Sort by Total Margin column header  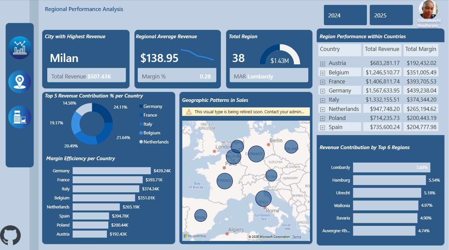tap(421, 49)
